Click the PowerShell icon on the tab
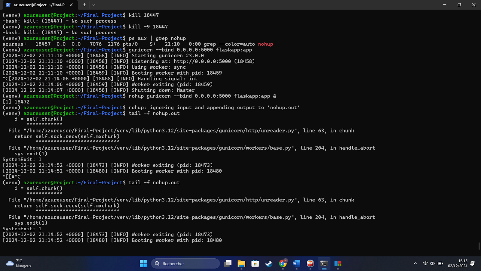Screen dimensions: 481x271 point(8,5)
